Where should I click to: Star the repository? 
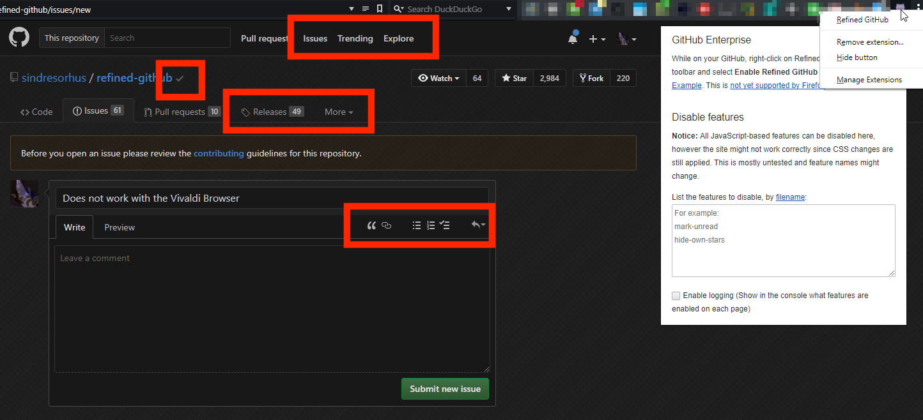click(x=514, y=78)
